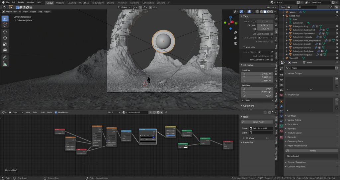Select the Cursor tool in toolbar
Viewport: 340px width, 180px height.
click(x=5, y=25)
